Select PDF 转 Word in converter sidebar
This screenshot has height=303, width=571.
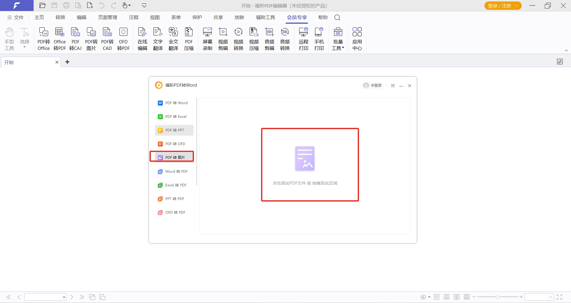tap(174, 103)
